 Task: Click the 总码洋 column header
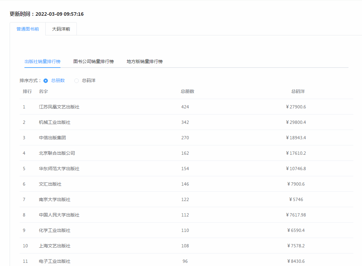coord(298,91)
